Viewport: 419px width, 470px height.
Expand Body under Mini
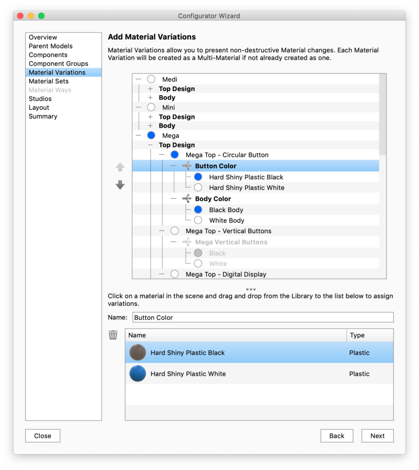pyautogui.click(x=150, y=125)
